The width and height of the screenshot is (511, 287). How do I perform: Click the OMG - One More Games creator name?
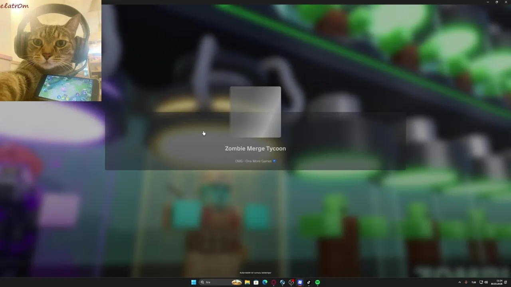coord(253,161)
